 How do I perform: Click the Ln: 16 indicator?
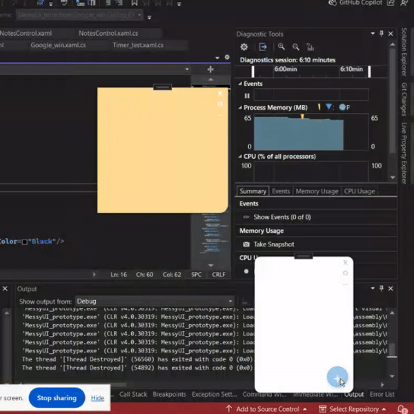click(x=119, y=275)
